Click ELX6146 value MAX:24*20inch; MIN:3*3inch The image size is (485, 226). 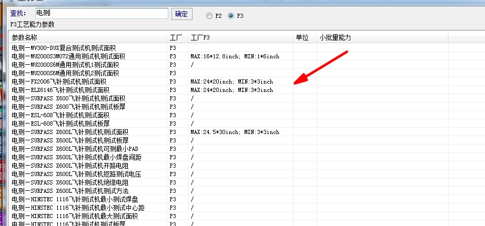(x=231, y=90)
